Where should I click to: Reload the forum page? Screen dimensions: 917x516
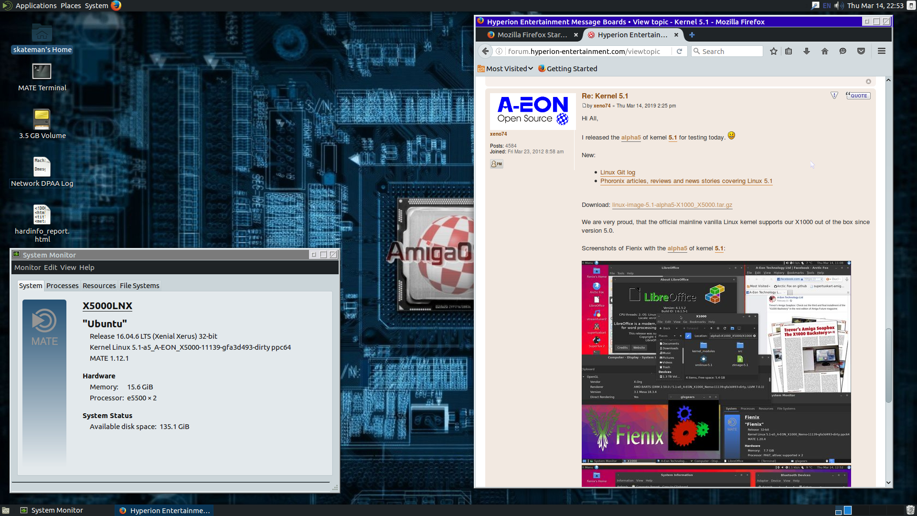679,51
